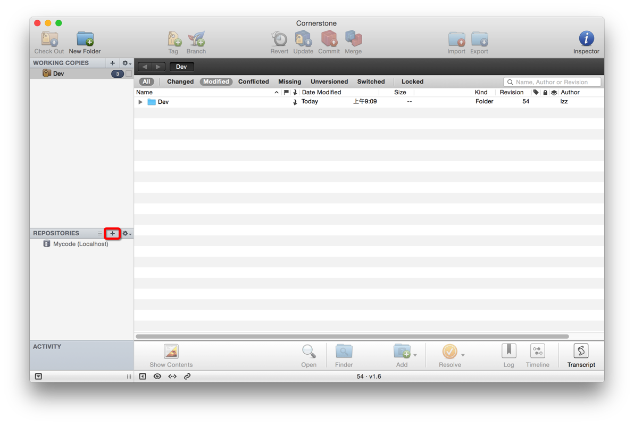Image resolution: width=634 pixels, height=425 pixels.
Task: Tick the checkbox beside Dev working copy
Action: [x=129, y=73]
